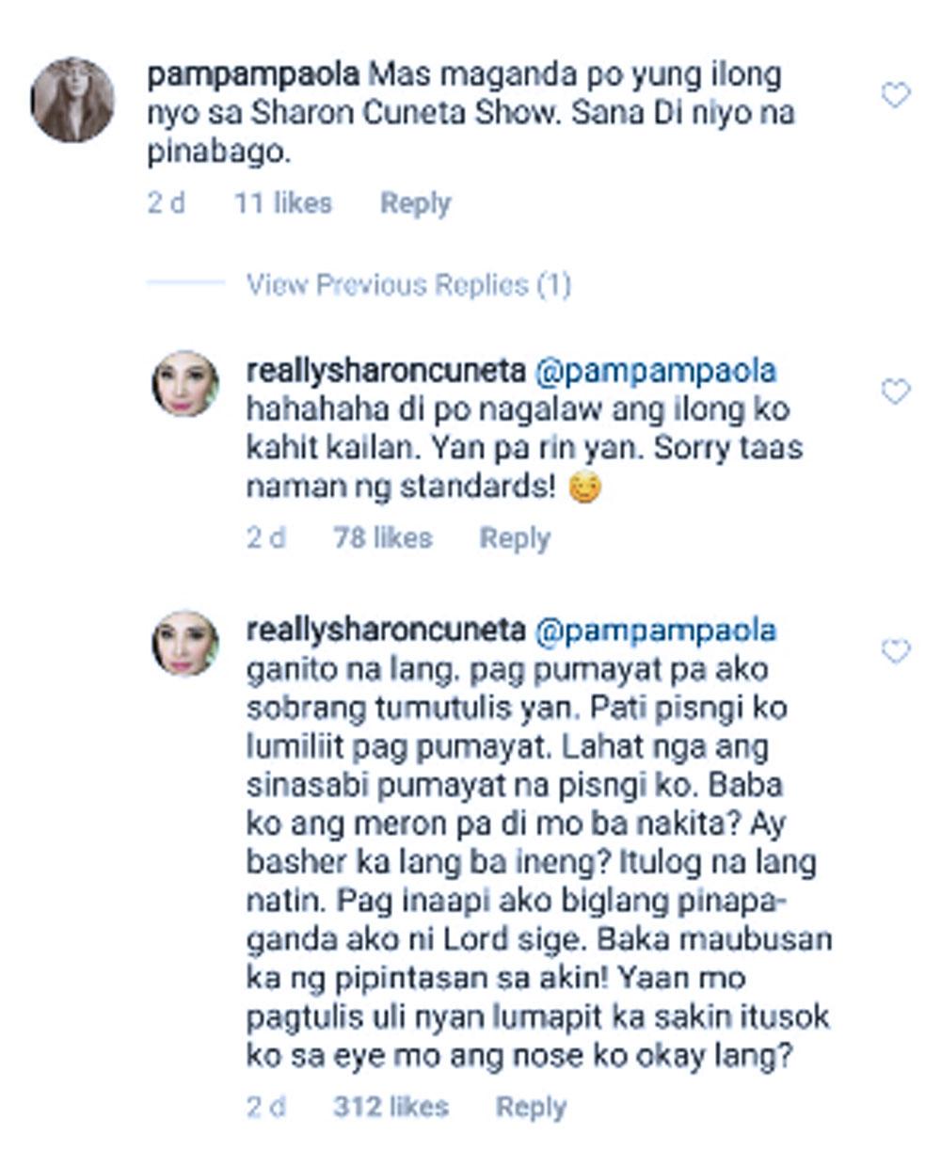This screenshot has height=1167, width=941.
Task: Reply to the comment with 312 likes
Action: coord(532,1107)
